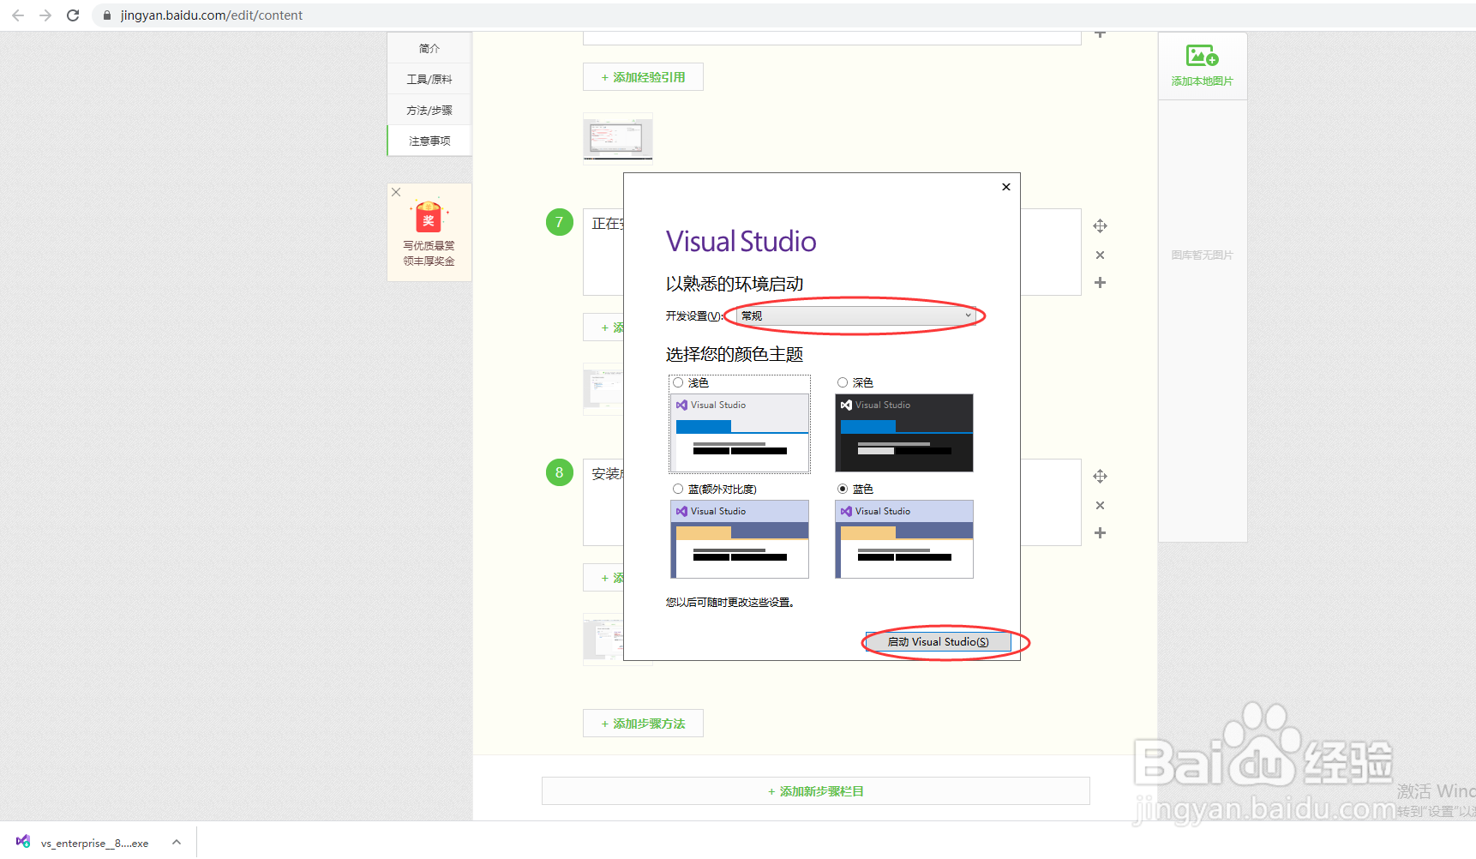Select 蓝(额外对比度) theme radio button

pos(678,489)
